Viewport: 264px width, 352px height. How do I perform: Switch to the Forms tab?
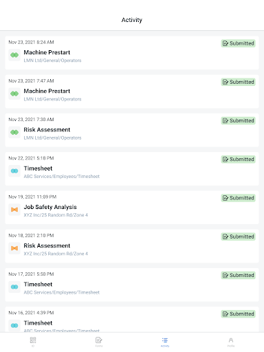pyautogui.click(x=99, y=342)
